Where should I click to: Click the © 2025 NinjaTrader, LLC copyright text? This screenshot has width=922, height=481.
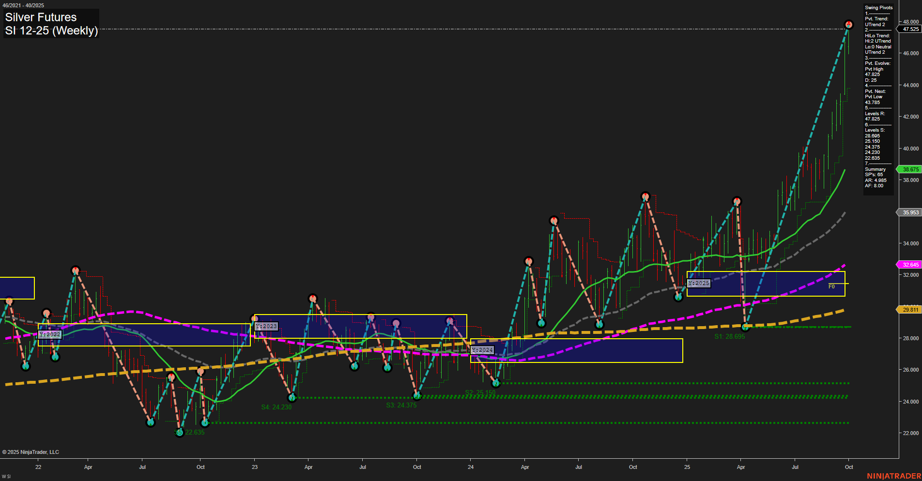pyautogui.click(x=31, y=452)
